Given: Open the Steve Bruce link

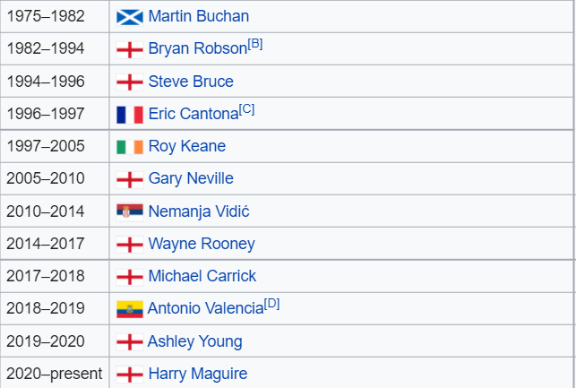Looking at the screenshot, I should coord(191,82).
